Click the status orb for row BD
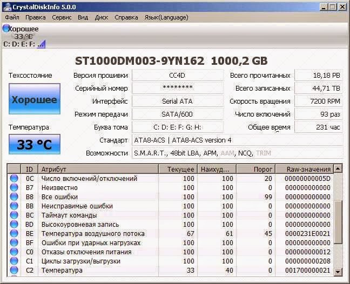Screen dimensions: 350x284 coord(14,224)
